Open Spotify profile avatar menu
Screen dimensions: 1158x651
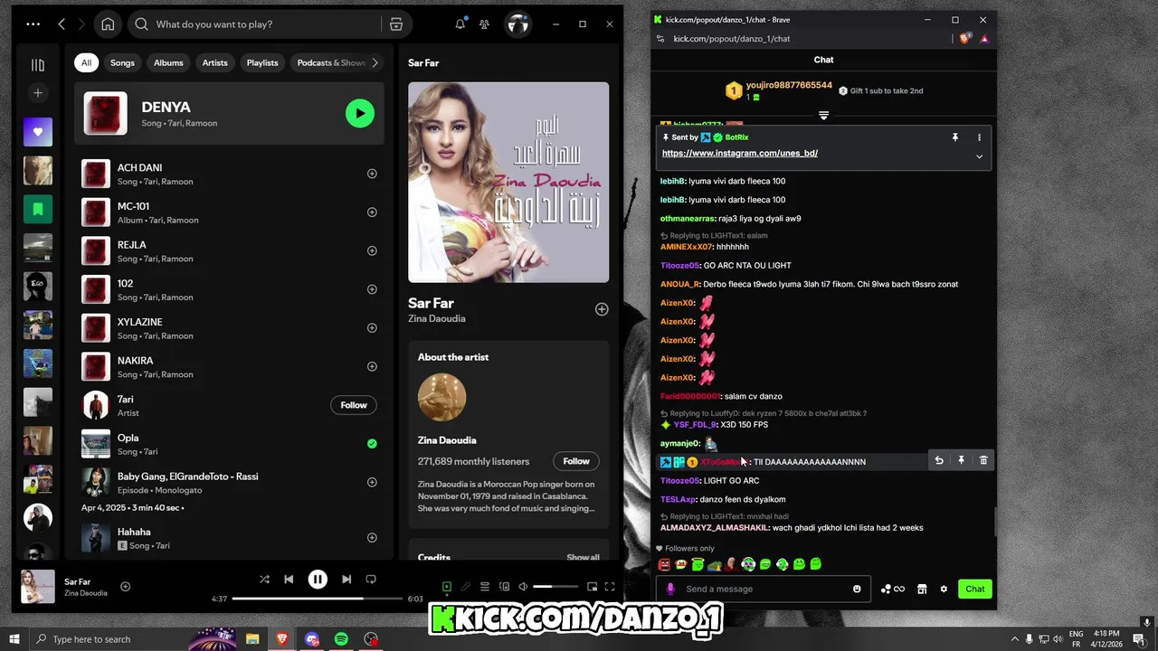(517, 24)
